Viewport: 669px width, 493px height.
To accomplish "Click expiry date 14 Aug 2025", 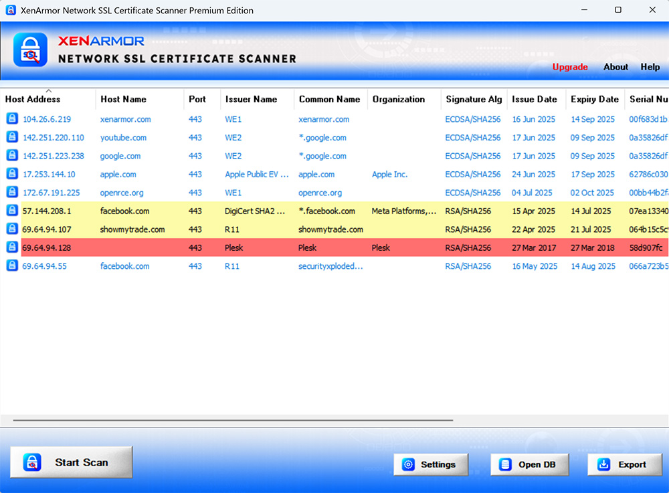I will click(593, 266).
